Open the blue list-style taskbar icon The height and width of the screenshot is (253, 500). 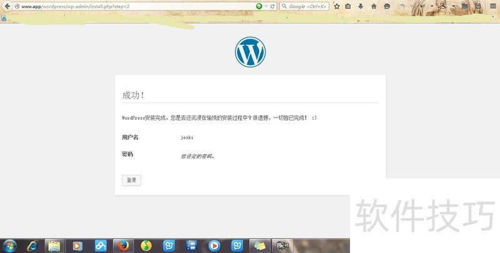192,246
